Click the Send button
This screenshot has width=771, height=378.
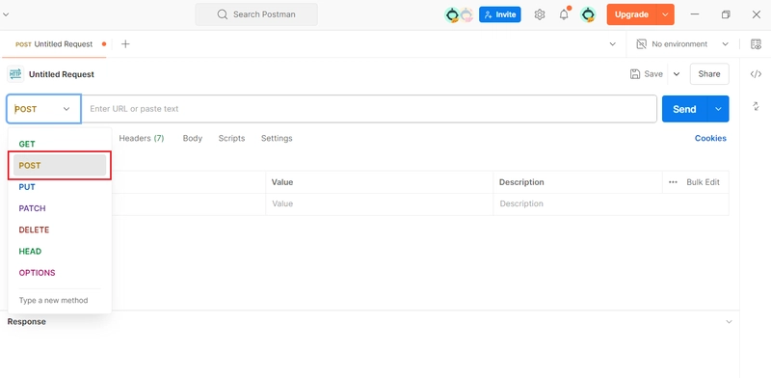tap(684, 109)
